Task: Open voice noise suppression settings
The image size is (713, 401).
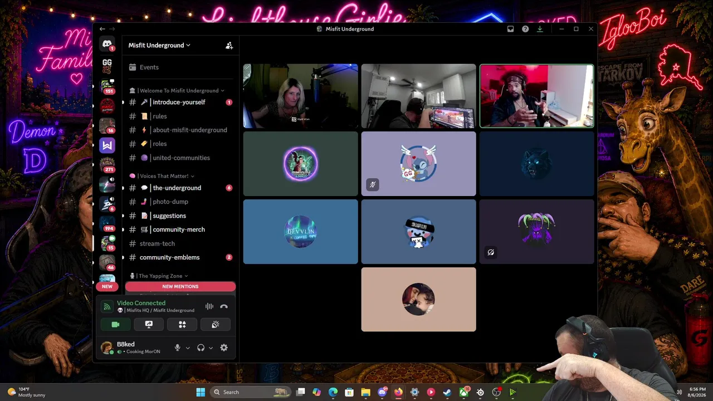Action: click(x=209, y=306)
